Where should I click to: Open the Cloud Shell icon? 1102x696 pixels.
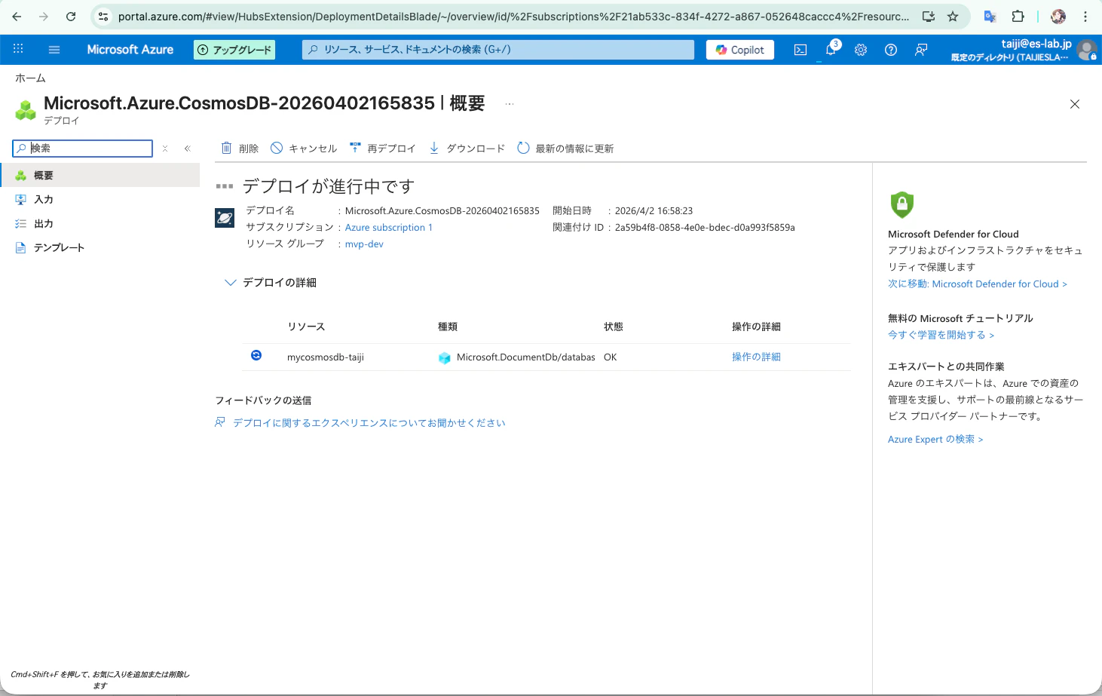(800, 50)
